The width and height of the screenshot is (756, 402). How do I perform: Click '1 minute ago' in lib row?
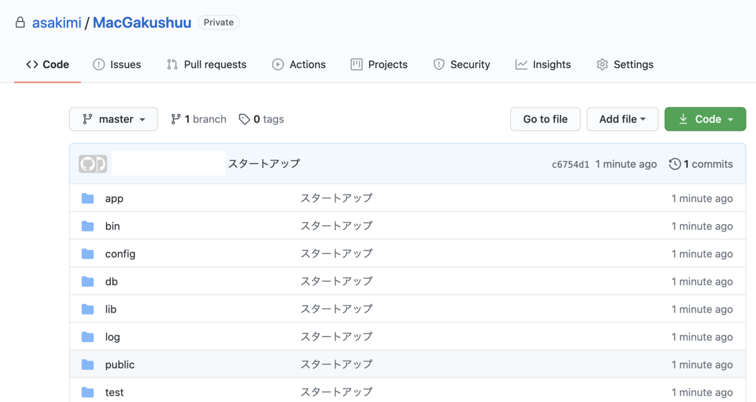[x=702, y=310]
